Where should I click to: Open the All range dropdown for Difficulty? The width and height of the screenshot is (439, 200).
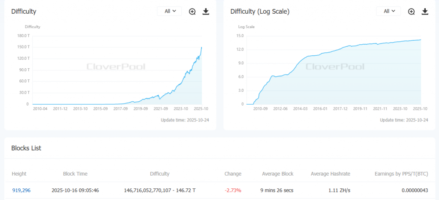point(170,12)
